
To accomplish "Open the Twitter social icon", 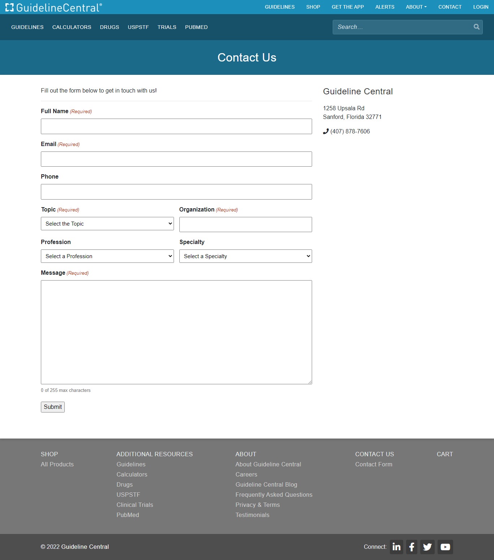I will coord(427,547).
